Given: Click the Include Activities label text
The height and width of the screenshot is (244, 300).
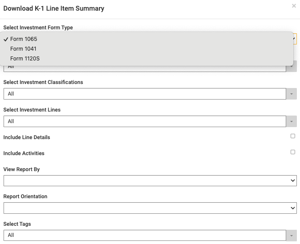Looking at the screenshot, I should tap(24, 153).
